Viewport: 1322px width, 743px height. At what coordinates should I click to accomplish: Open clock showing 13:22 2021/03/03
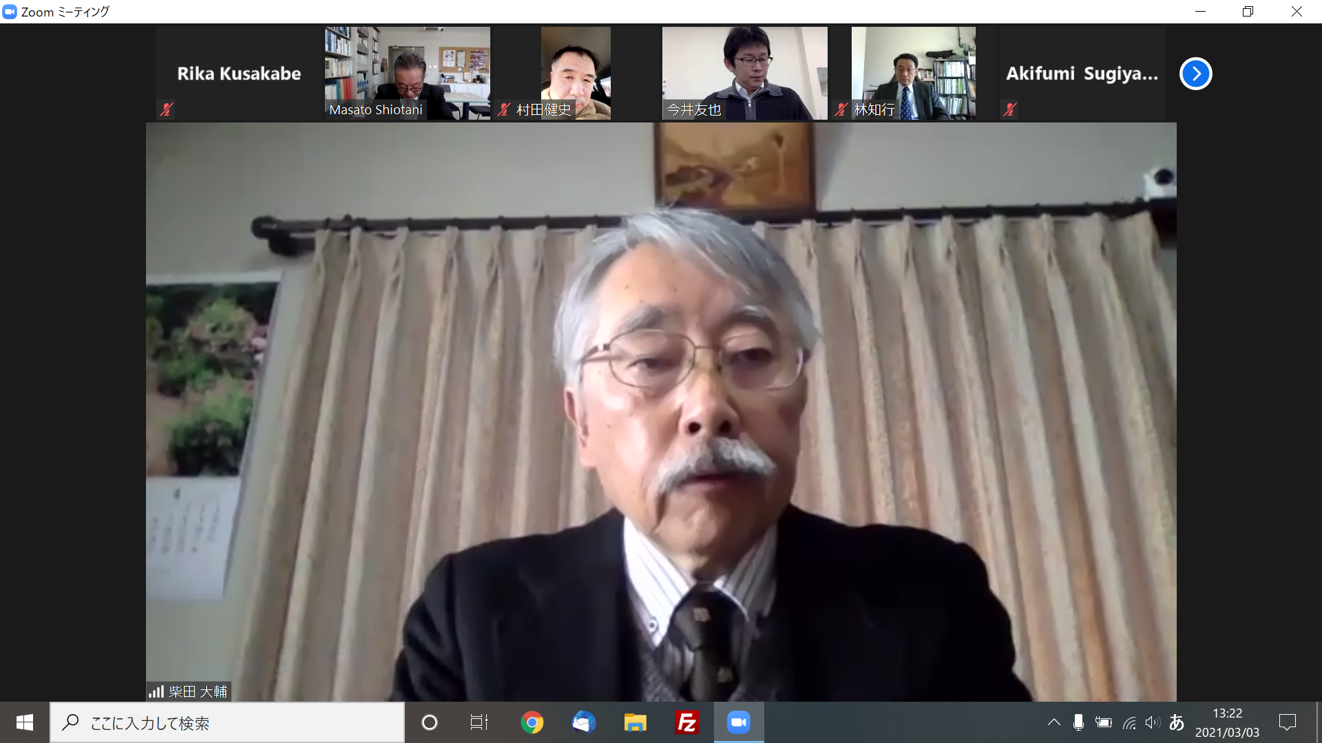coord(1227,722)
